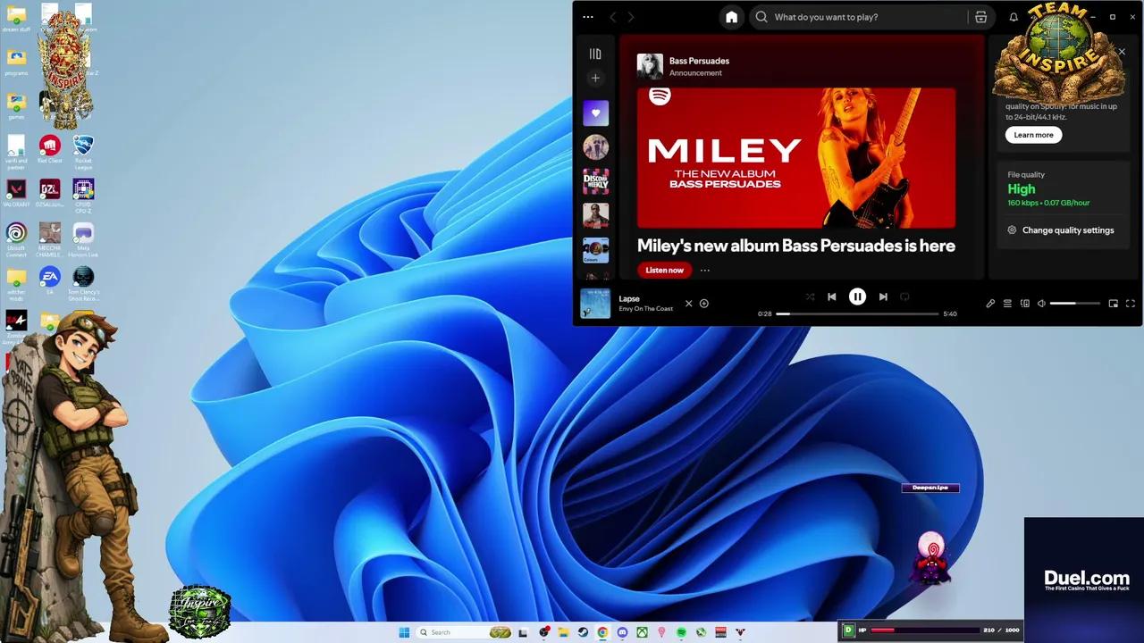Select the Meta Horizon Link desktop icon

coord(83,239)
